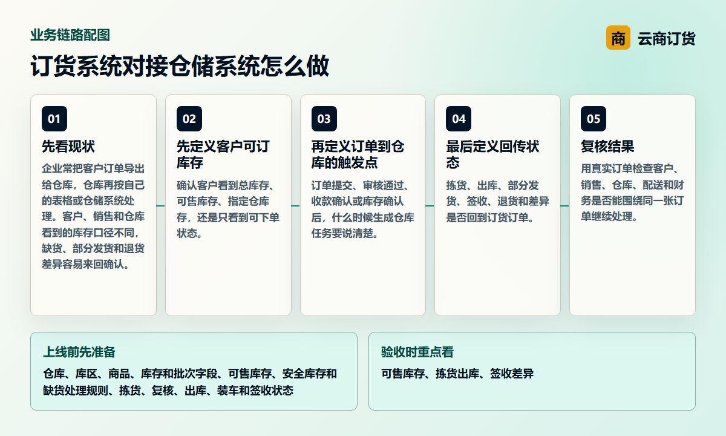This screenshot has height=436, width=726.
Task: Select the 业务链路配图 subtitle label
Action: (70, 35)
